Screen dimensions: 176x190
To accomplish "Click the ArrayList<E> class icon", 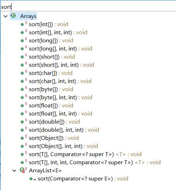I will click(22, 170).
